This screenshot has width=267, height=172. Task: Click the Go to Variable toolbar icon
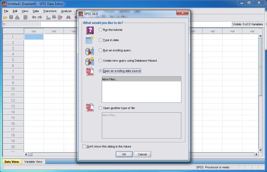point(54,17)
